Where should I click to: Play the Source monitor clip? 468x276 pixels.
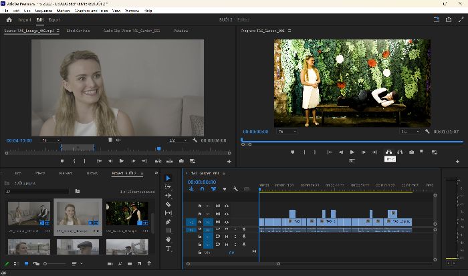pos(122,161)
